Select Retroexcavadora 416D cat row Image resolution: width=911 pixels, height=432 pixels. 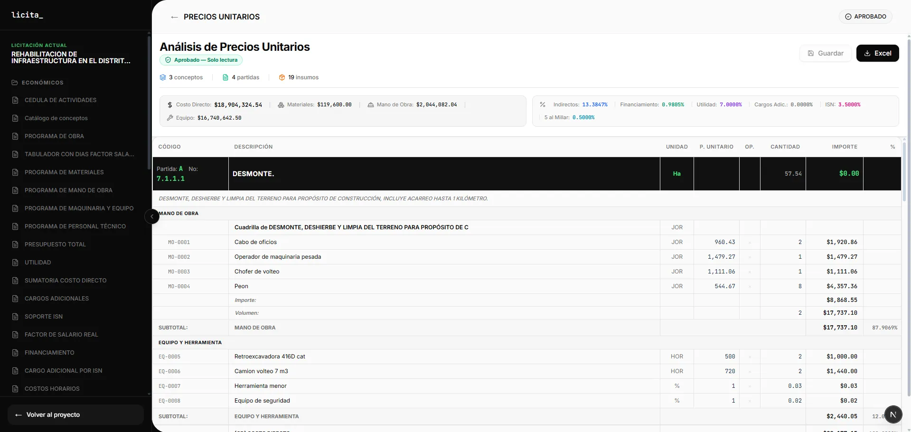pyautogui.click(x=527, y=357)
